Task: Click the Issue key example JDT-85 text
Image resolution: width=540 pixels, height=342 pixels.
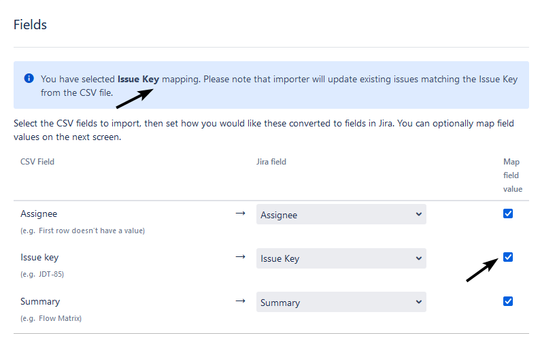Action: [42, 274]
